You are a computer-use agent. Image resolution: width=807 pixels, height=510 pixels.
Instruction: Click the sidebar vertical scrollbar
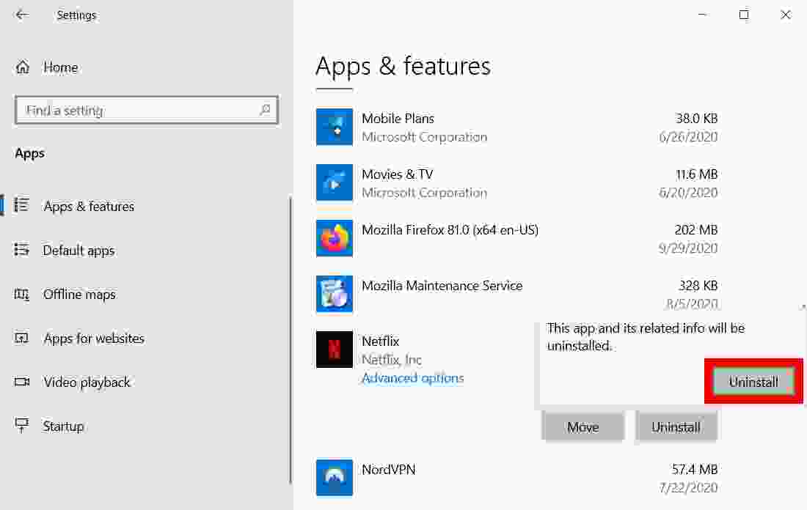click(291, 339)
